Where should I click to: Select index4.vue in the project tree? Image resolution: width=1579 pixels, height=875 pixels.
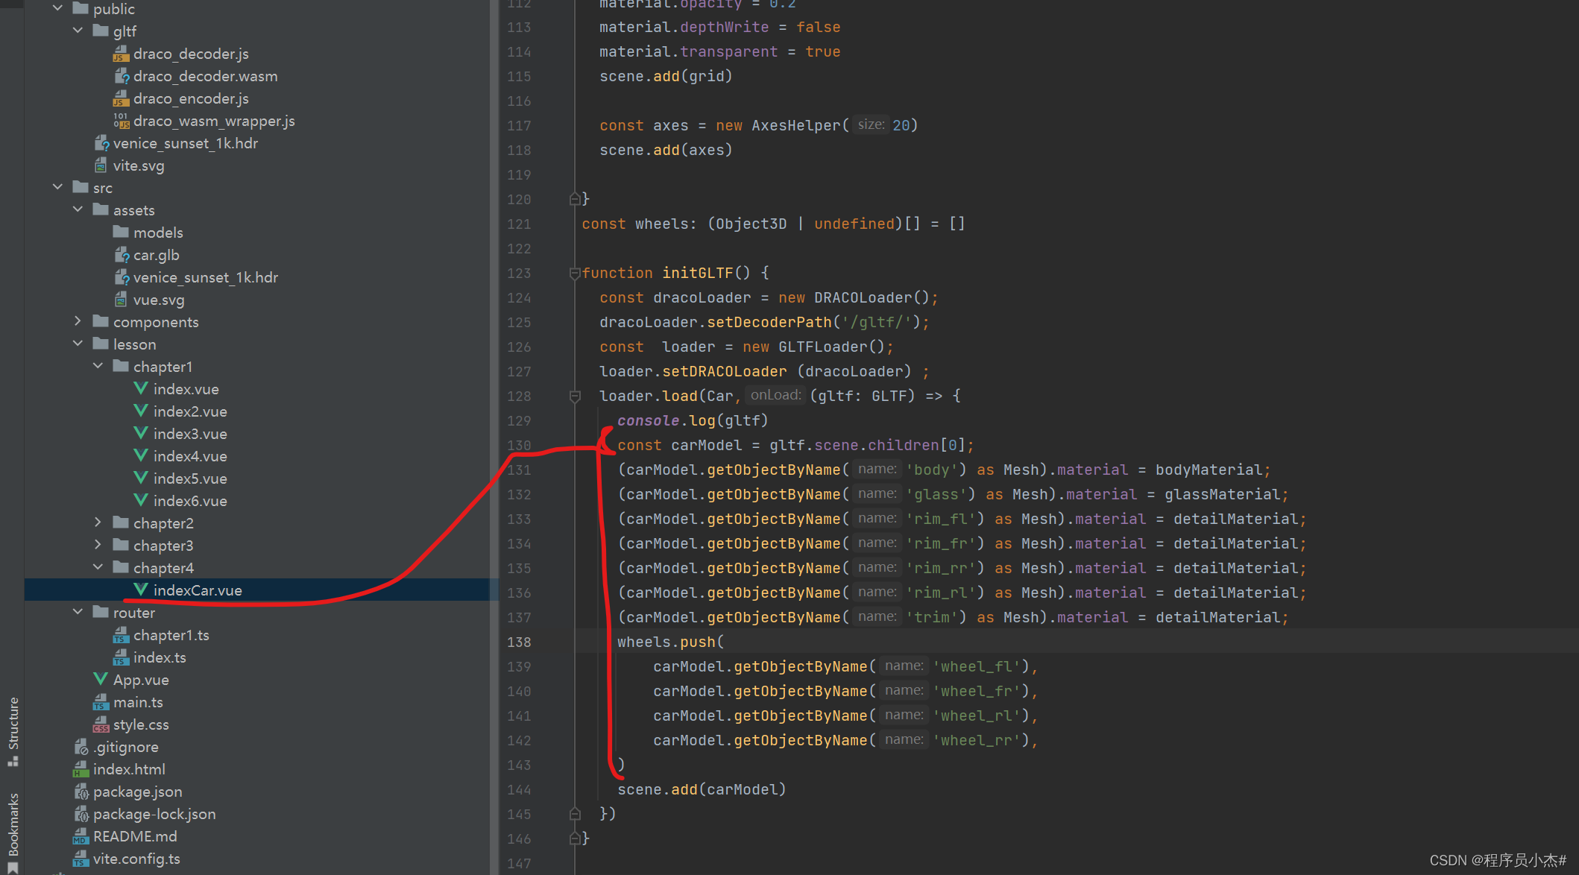tap(190, 456)
